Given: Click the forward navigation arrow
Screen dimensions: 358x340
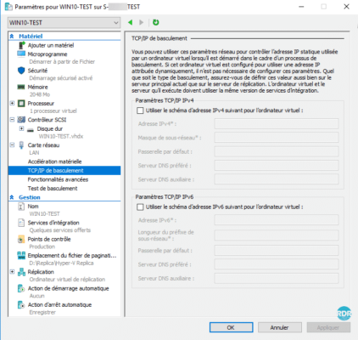Looking at the screenshot, I should [141, 22].
